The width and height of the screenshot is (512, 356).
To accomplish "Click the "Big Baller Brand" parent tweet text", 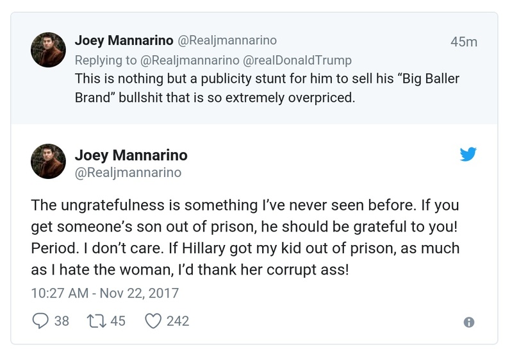I will 267,89.
